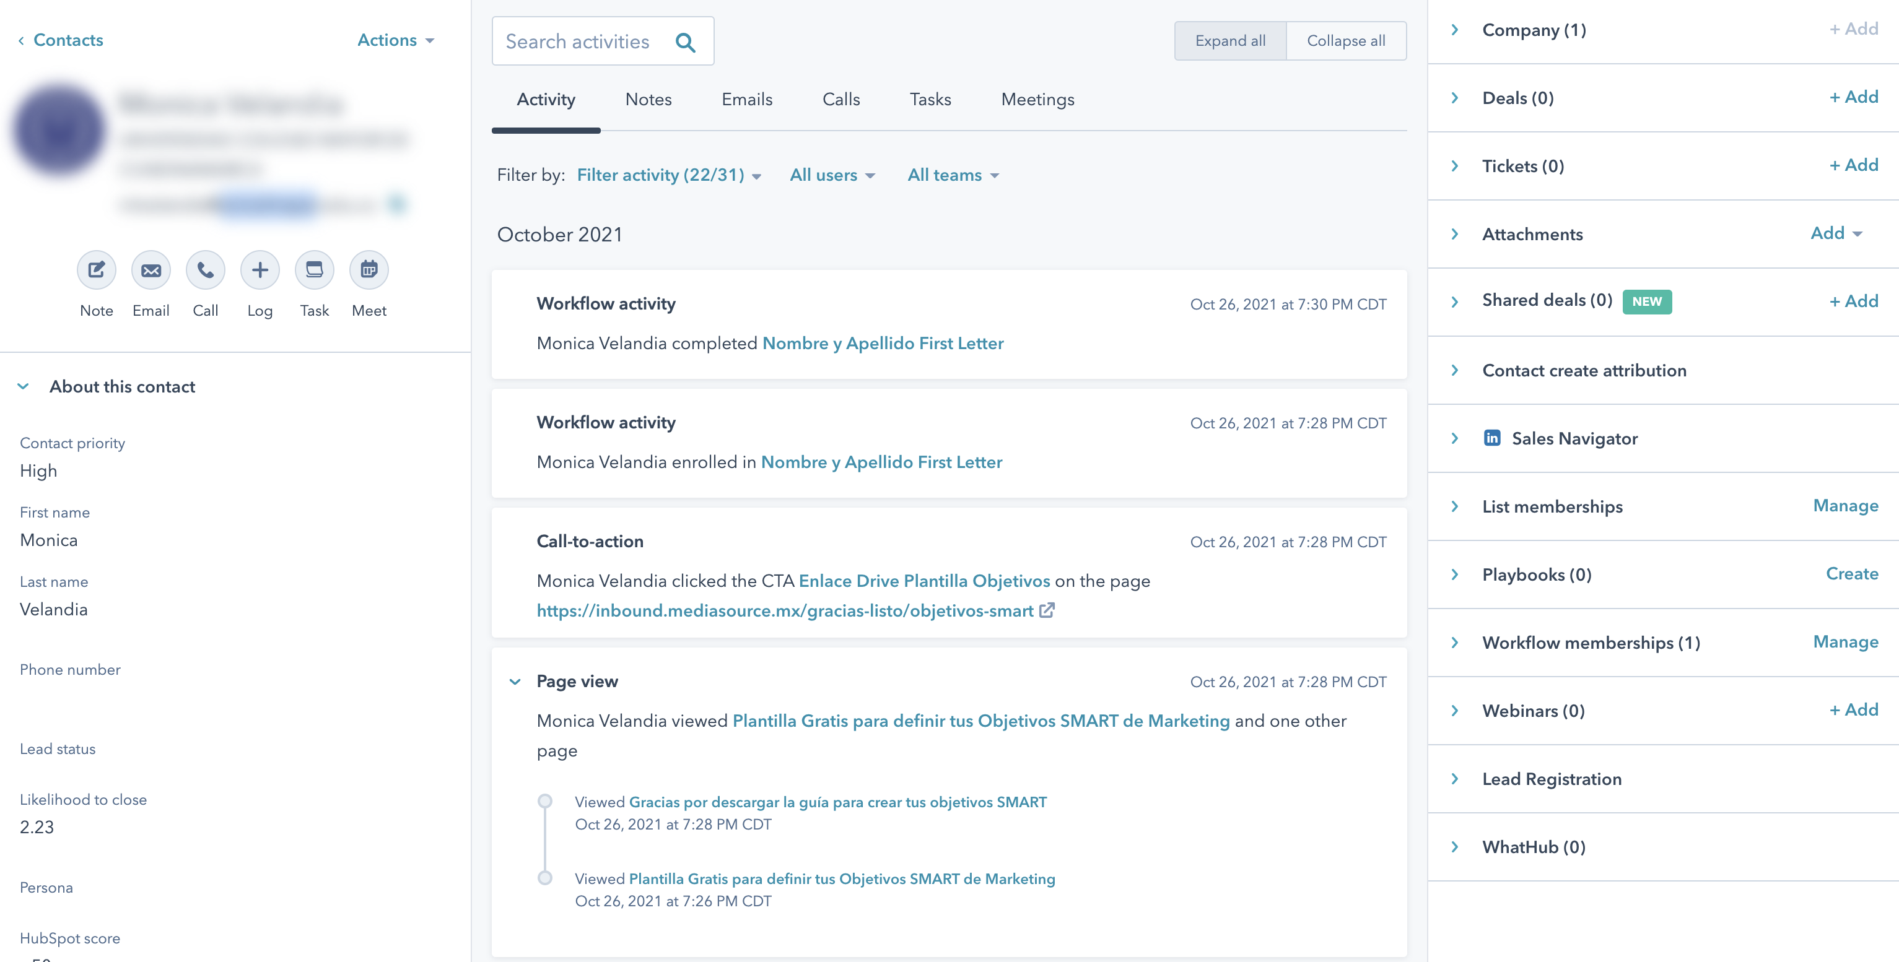The image size is (1899, 962).
Task: Open Plantilla Gratis link in Page view summary
Action: tap(980, 721)
